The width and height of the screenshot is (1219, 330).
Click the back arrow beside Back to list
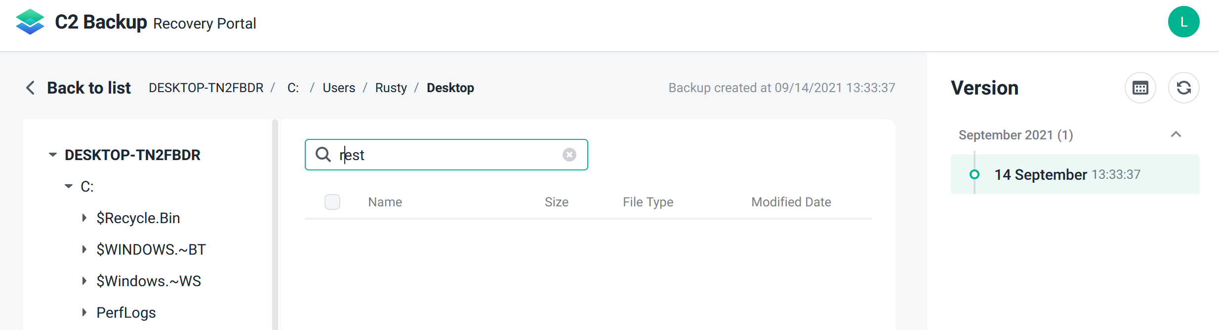(x=30, y=88)
